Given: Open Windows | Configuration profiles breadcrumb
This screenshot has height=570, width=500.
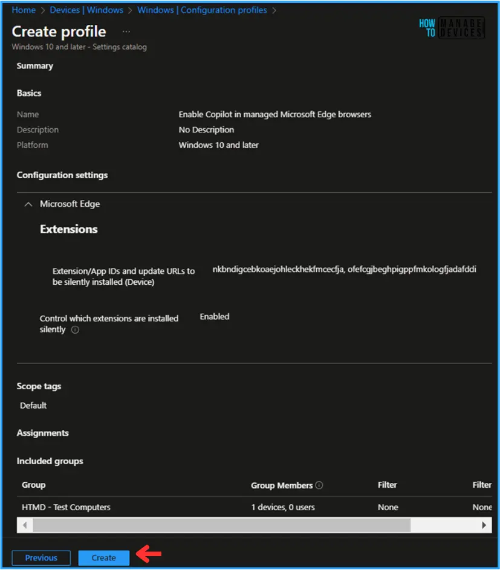Looking at the screenshot, I should pos(202,10).
